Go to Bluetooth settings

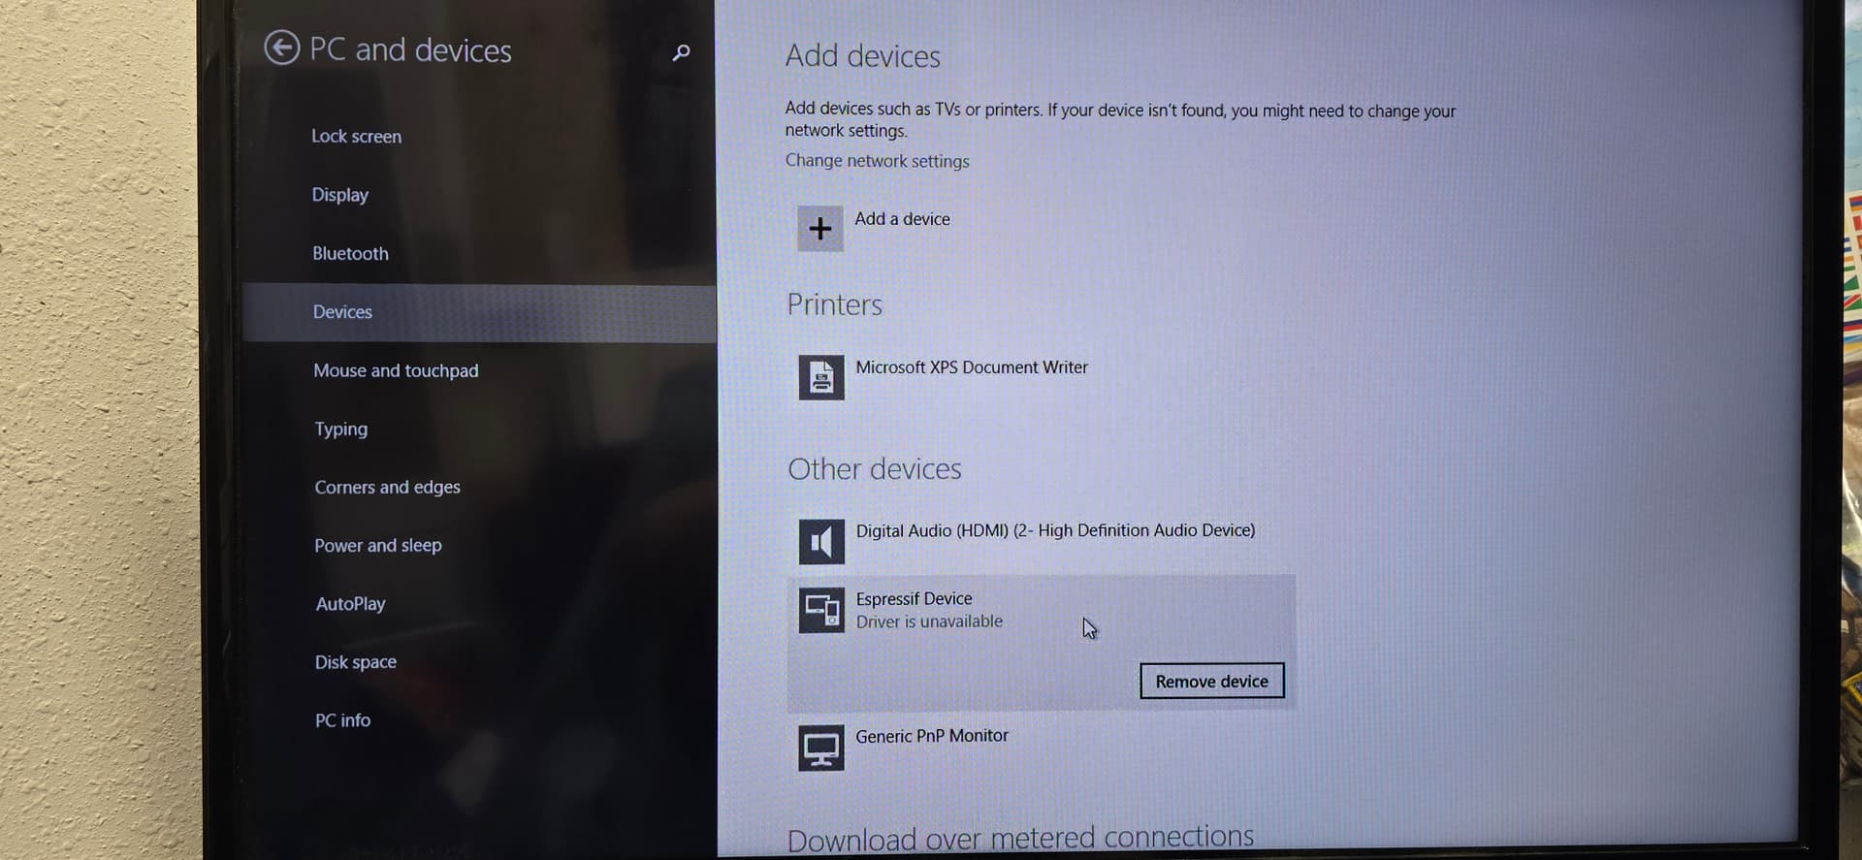(350, 253)
